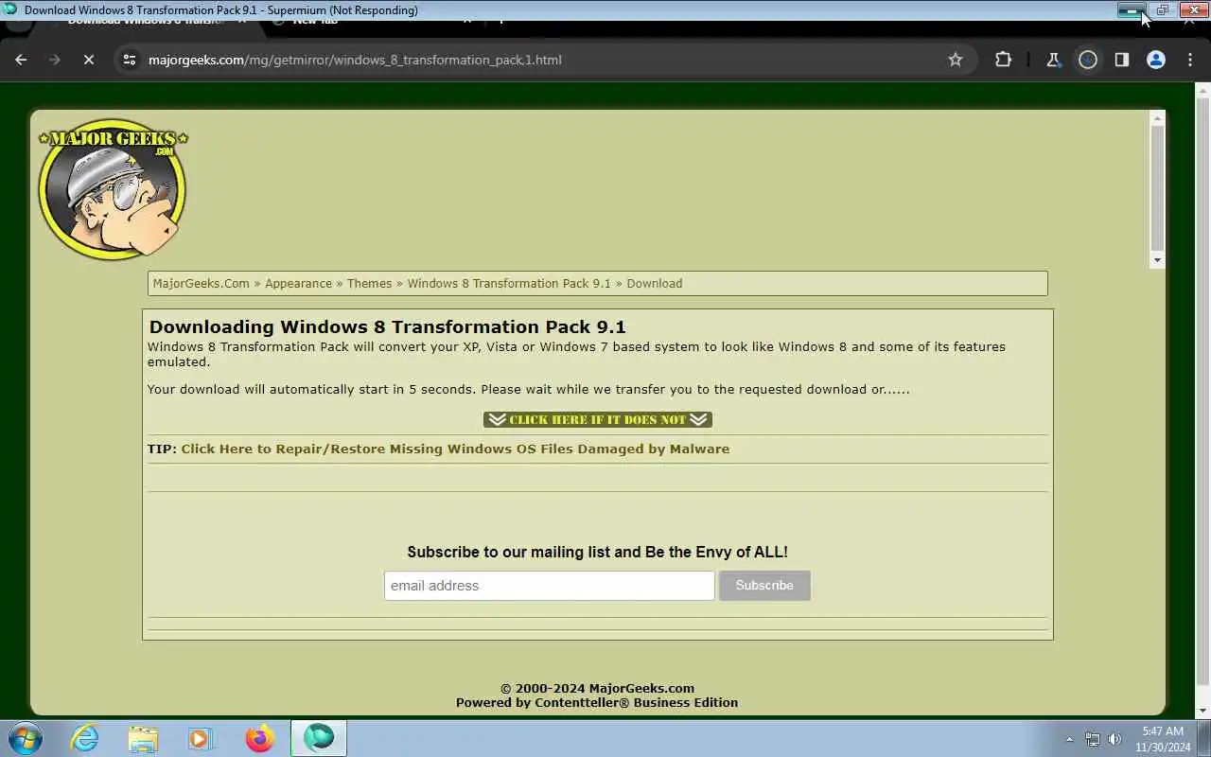1211x757 pixels.
Task: Open the Chrome Labs flask icon
Action: (1053, 60)
